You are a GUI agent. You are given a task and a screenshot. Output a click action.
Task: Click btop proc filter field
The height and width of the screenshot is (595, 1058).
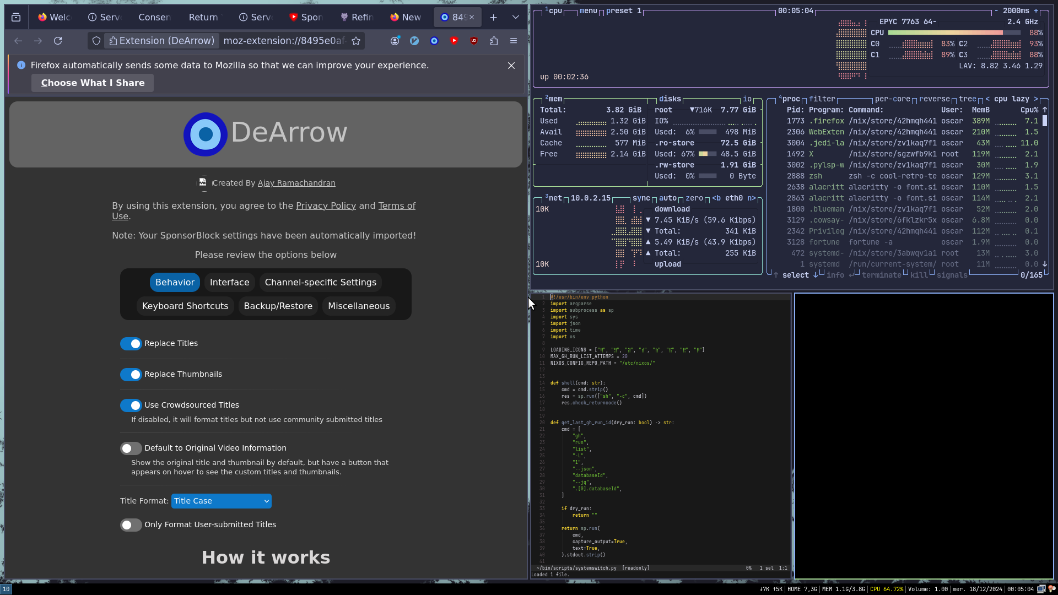point(822,99)
